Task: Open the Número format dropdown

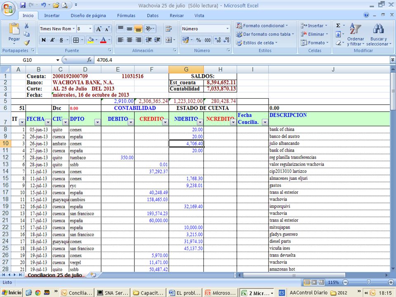Action: point(227,29)
